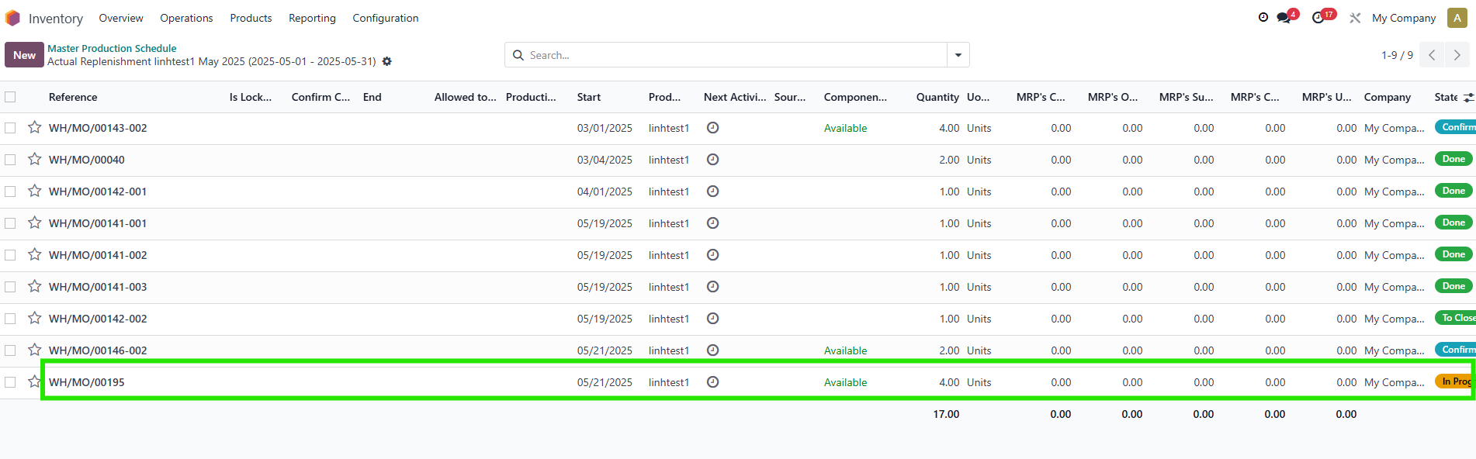Viewport: 1476px width, 459px height.
Task: Click the debug tools wrench icon
Action: [x=1355, y=18]
